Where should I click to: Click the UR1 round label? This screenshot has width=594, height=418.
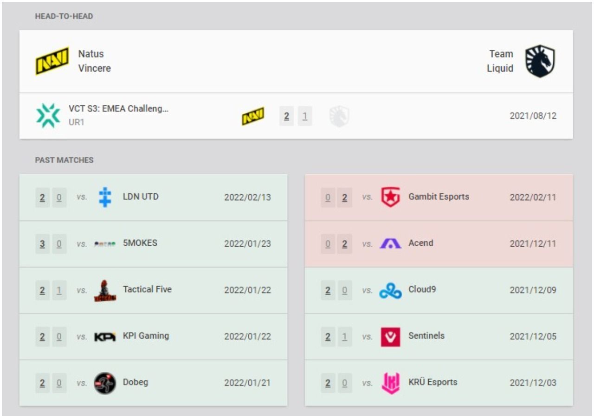[77, 123]
